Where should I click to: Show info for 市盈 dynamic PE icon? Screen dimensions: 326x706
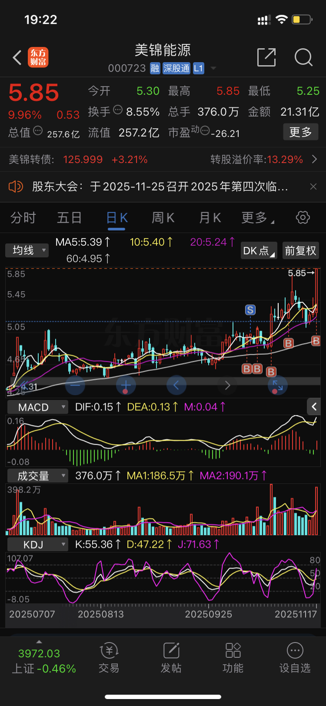205,130
